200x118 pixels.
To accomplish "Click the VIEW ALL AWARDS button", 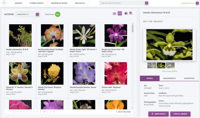I will (180, 114).
